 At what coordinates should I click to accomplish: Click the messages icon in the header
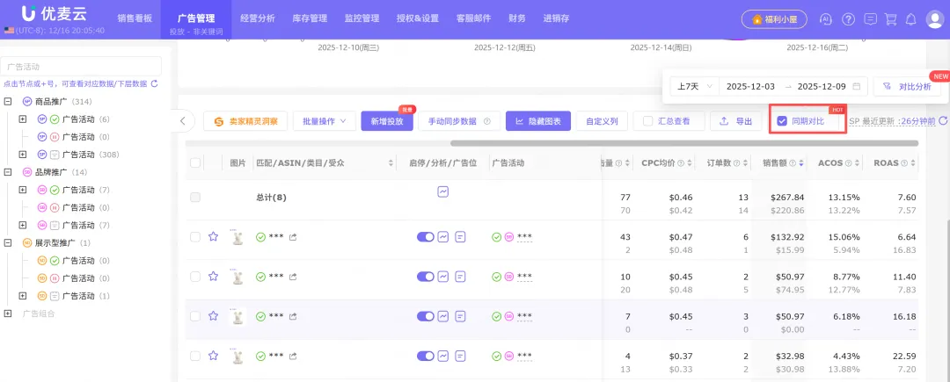click(x=870, y=18)
